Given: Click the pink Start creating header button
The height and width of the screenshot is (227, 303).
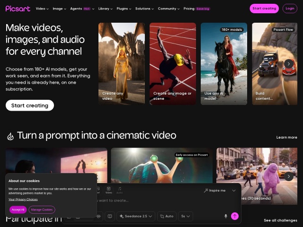Looking at the screenshot, I should click(264, 9).
